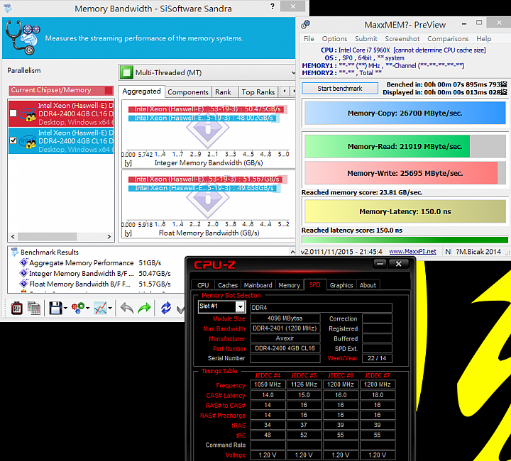Open MaxxMEM Screenshot menu
The height and width of the screenshot is (461, 511).
402,39
